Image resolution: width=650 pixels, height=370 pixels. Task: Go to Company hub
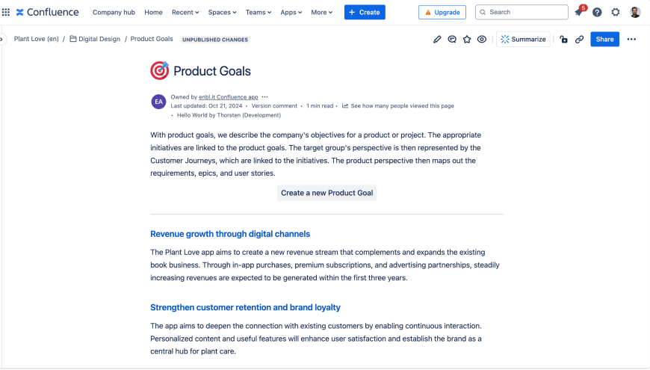pos(113,12)
